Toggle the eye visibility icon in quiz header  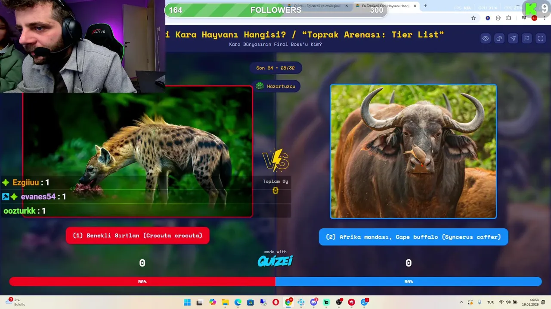coord(486,39)
